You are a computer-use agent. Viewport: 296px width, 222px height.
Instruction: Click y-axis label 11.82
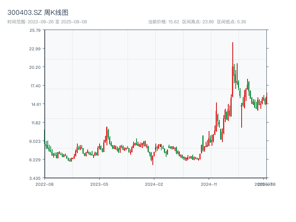click(36, 123)
